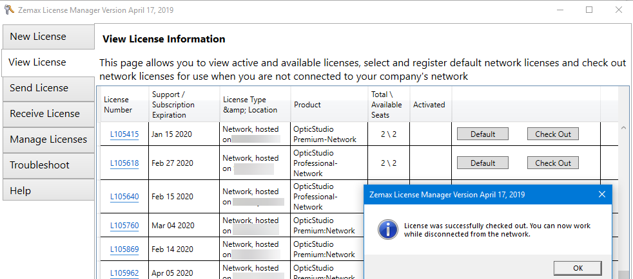Open license number L105415 link
Image resolution: width=633 pixels, height=279 pixels.
[x=124, y=134]
